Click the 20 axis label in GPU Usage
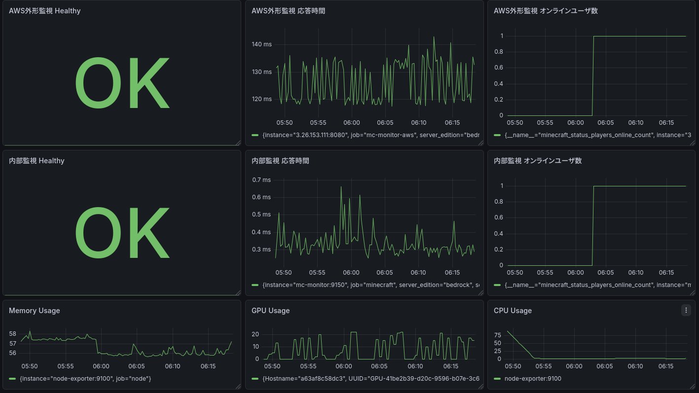 click(x=256, y=334)
